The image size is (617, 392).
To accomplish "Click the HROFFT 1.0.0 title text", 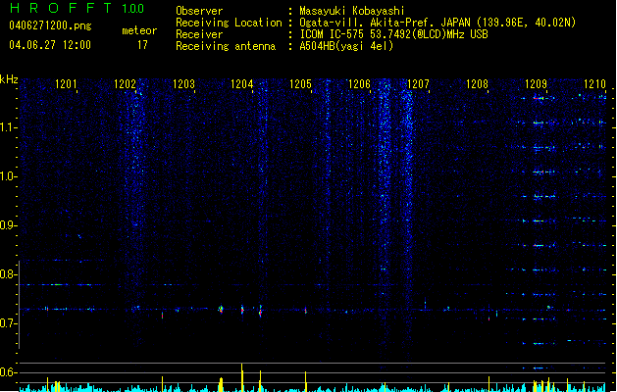I will 77,8.
